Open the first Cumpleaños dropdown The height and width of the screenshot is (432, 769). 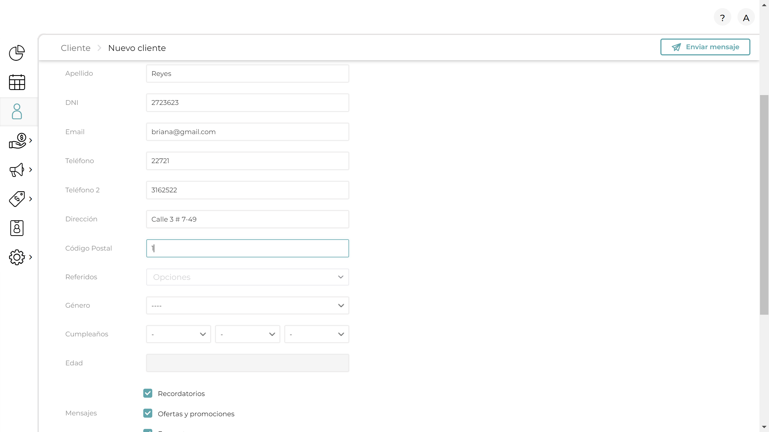(x=178, y=334)
